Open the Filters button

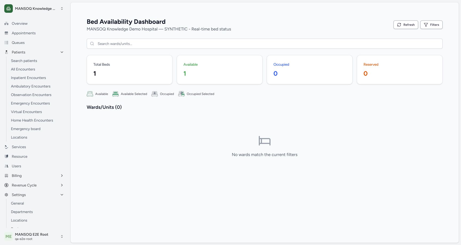click(431, 25)
